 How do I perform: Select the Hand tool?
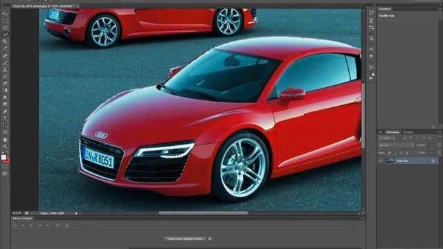pyautogui.click(x=5, y=140)
